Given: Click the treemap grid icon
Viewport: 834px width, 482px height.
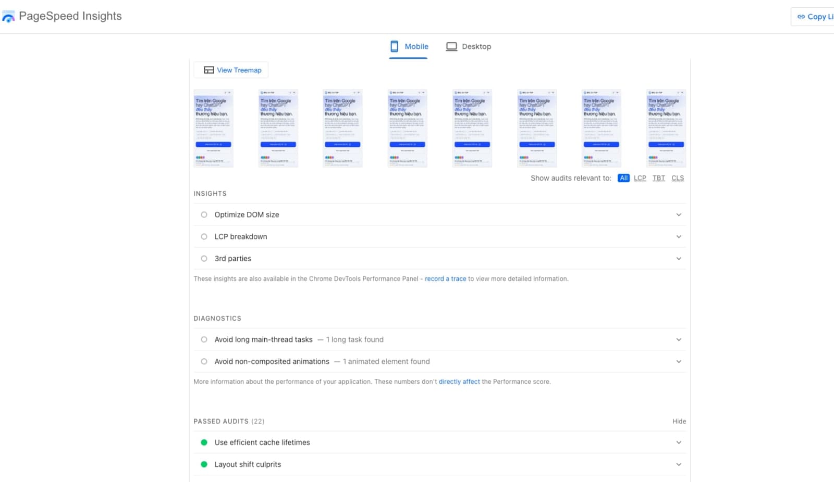Looking at the screenshot, I should click(208, 70).
